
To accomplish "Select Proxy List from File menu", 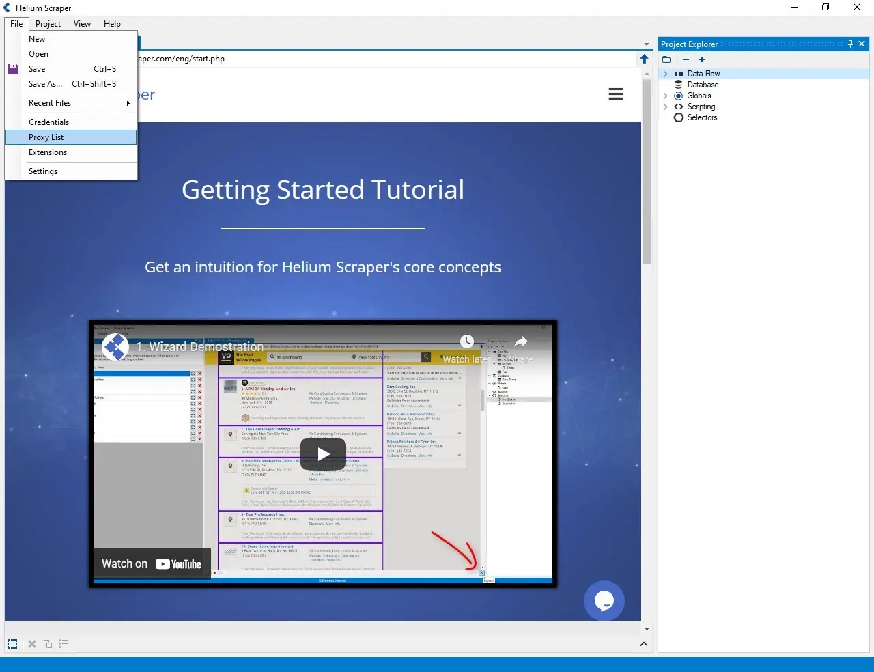I will pos(46,137).
